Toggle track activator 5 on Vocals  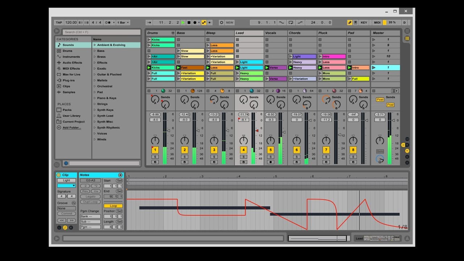pos(270,150)
